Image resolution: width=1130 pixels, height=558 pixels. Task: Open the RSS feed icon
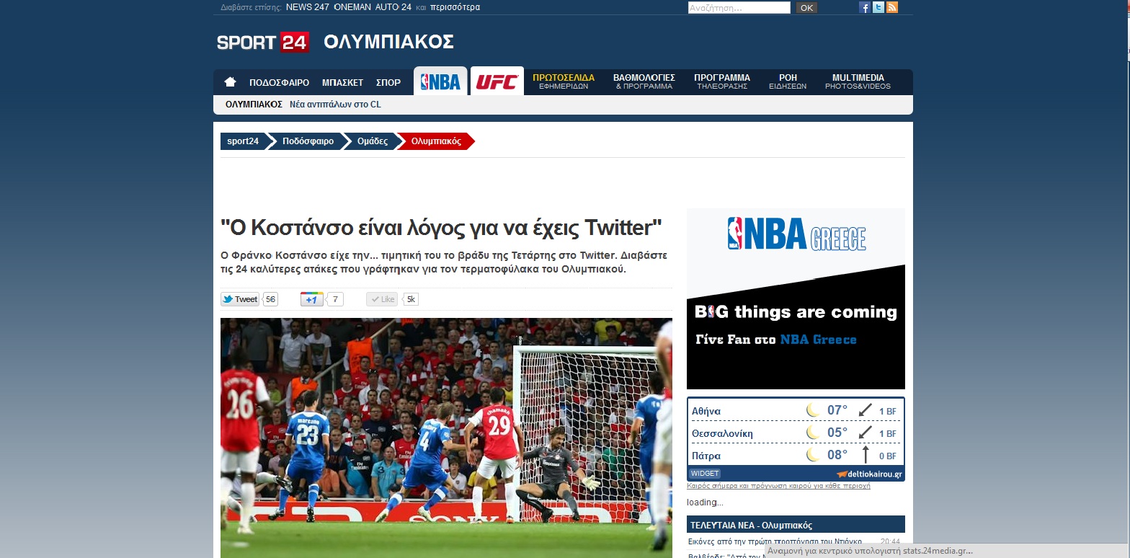pyautogui.click(x=892, y=7)
